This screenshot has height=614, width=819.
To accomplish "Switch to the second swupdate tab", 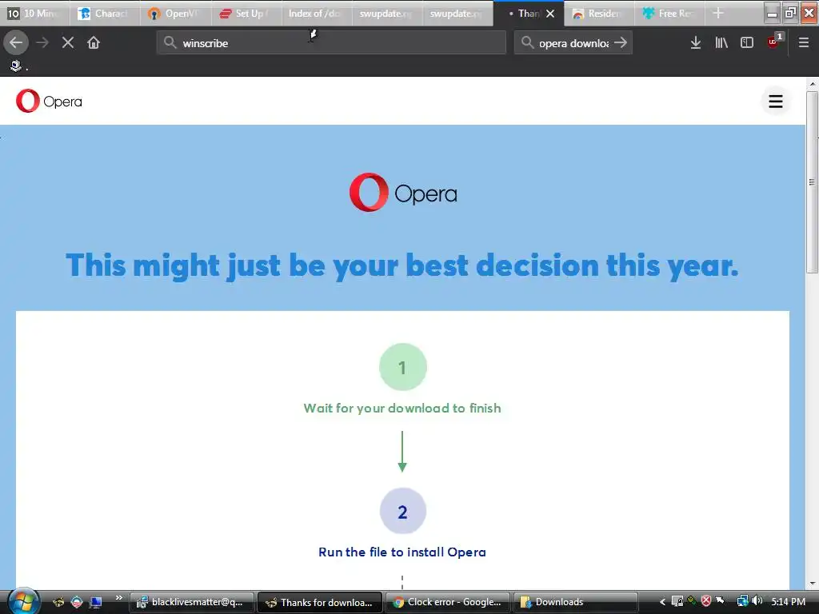I will point(456,13).
